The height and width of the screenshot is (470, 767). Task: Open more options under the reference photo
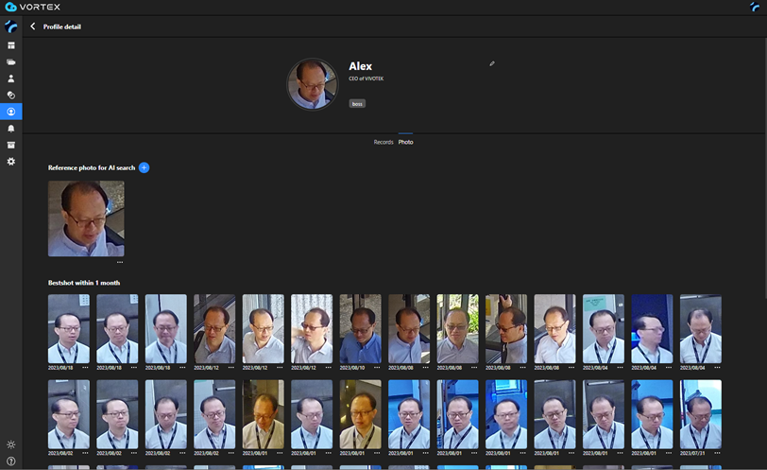(120, 262)
